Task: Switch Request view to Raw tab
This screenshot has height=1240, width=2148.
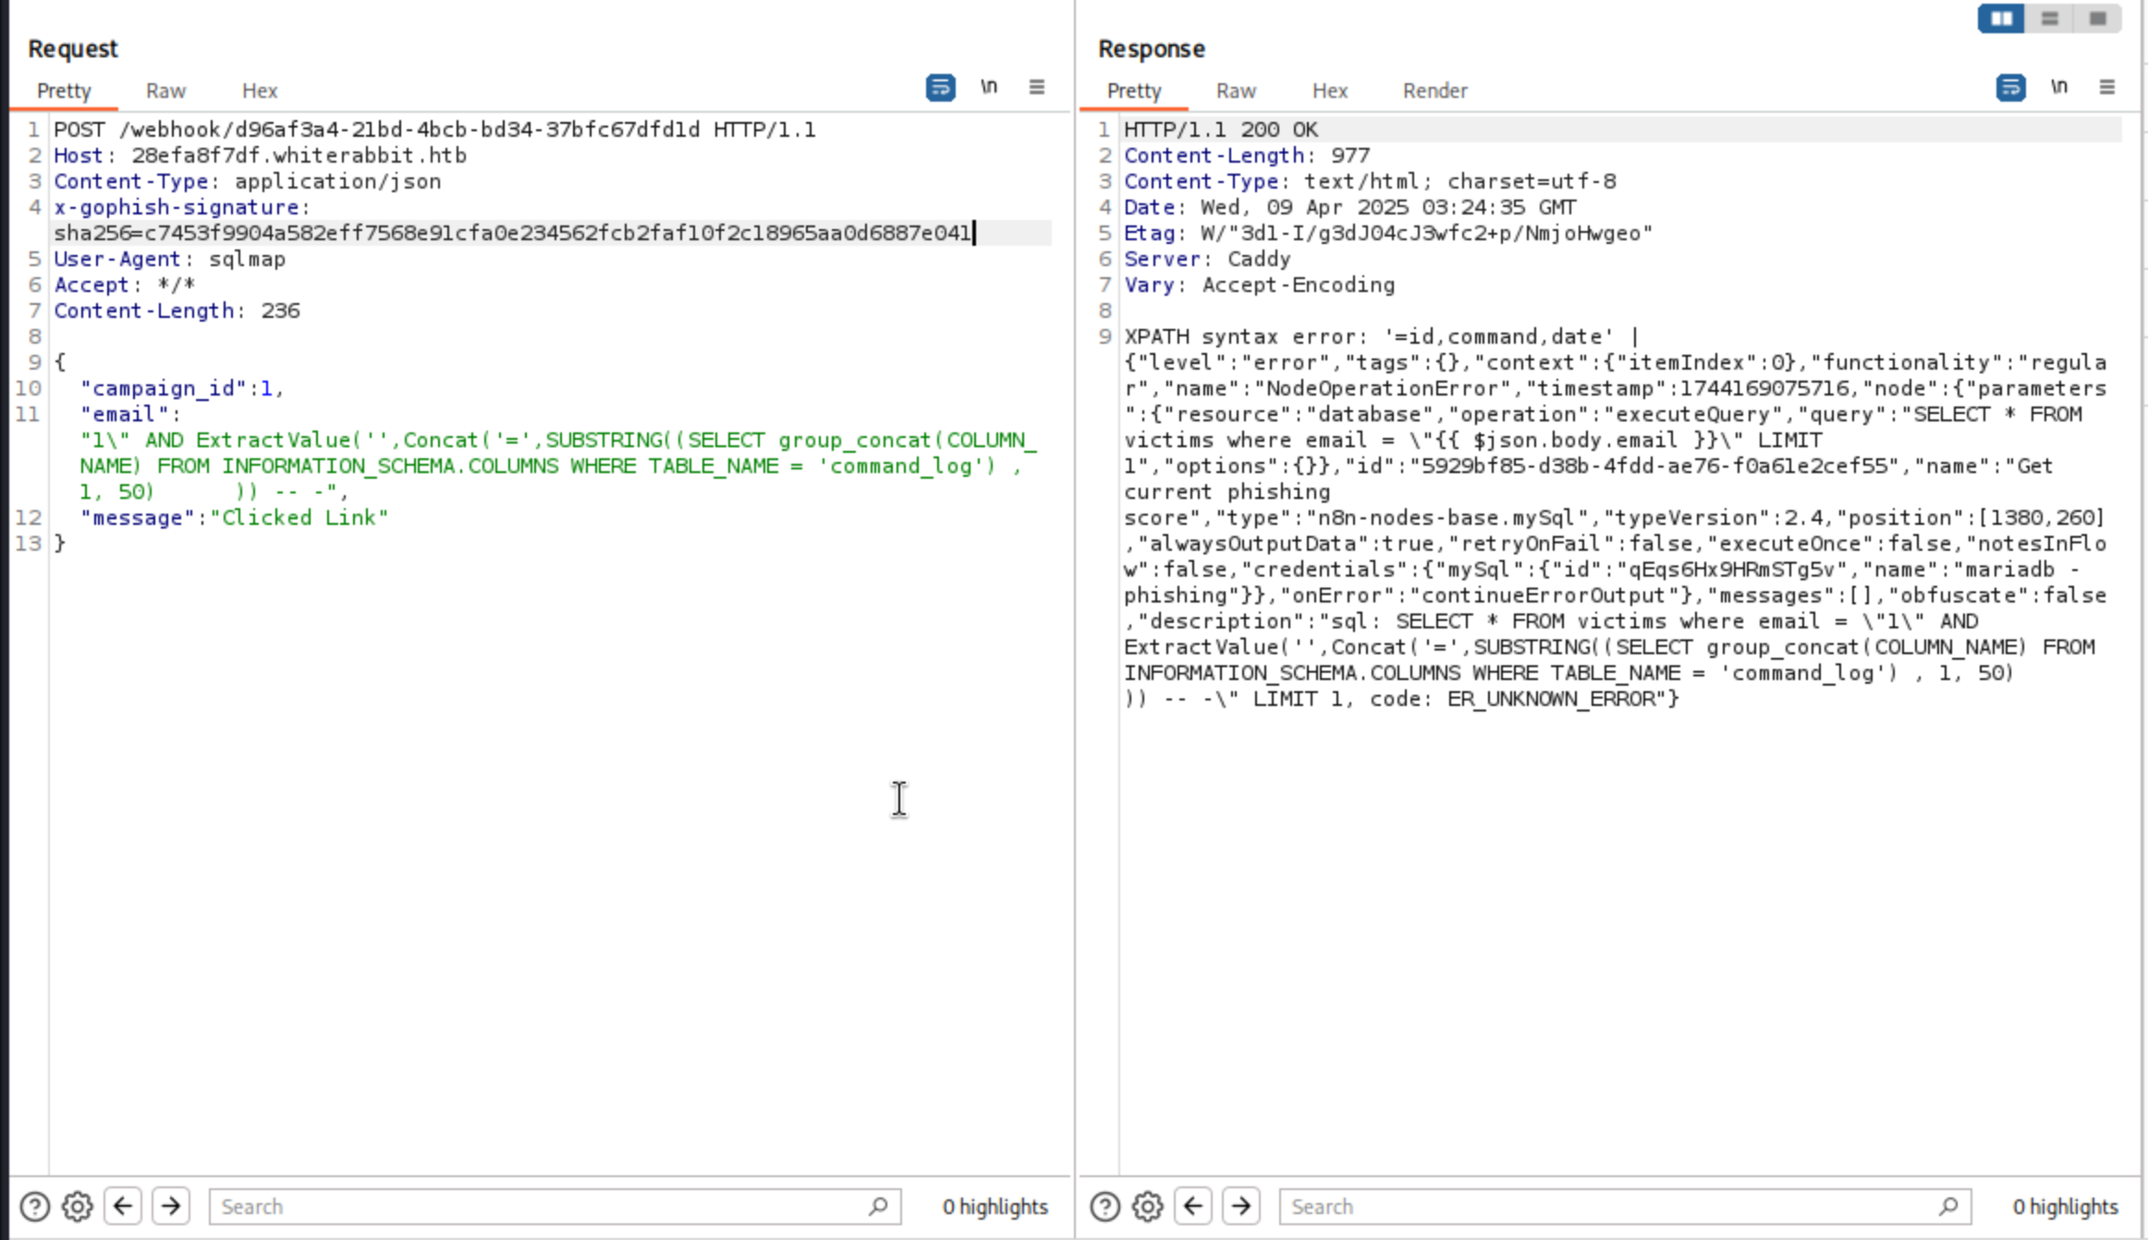Action: (x=165, y=91)
